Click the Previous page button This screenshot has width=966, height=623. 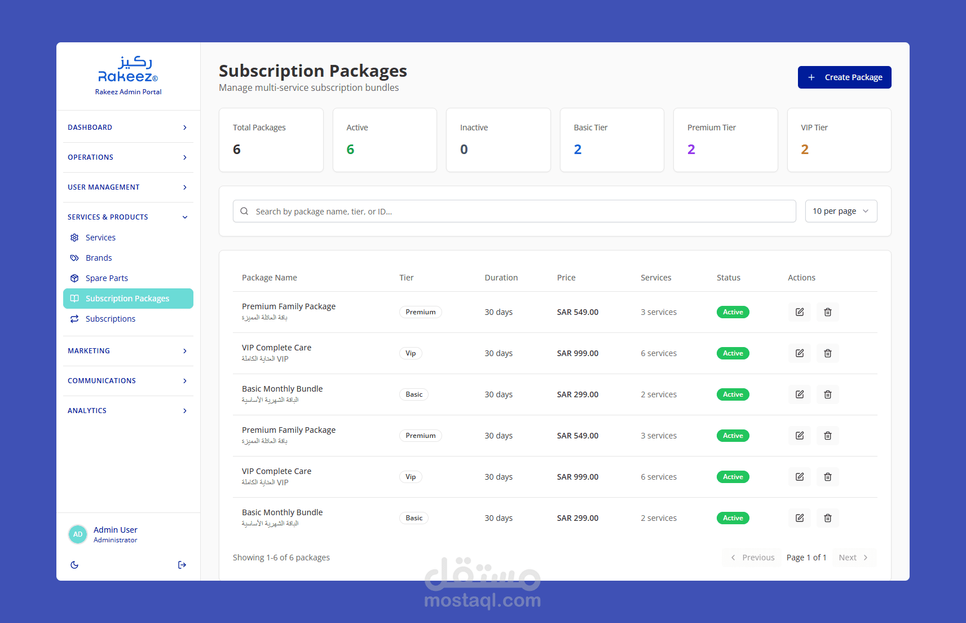point(752,558)
